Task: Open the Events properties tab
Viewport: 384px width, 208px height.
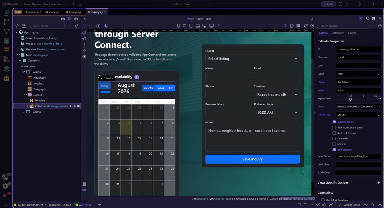Action: pos(352,33)
